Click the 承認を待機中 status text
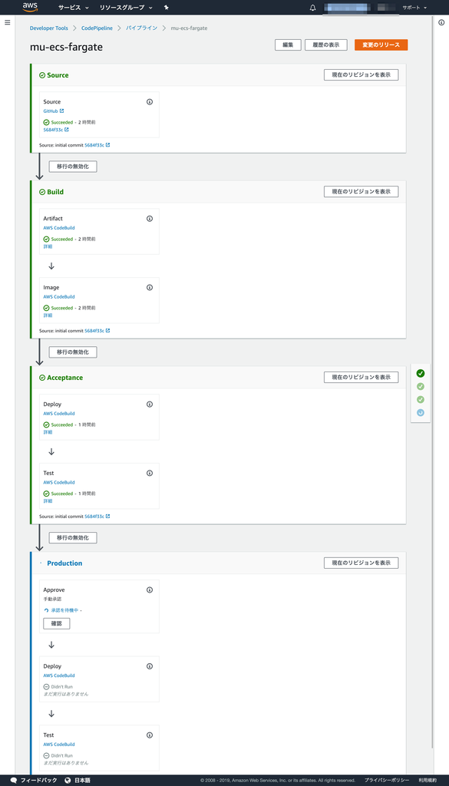The height and width of the screenshot is (786, 449). pos(65,610)
